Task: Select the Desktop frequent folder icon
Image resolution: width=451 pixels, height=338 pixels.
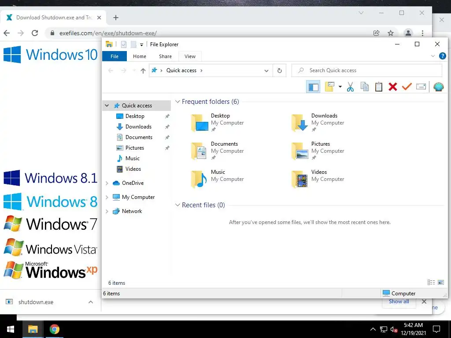Action: 200,123
